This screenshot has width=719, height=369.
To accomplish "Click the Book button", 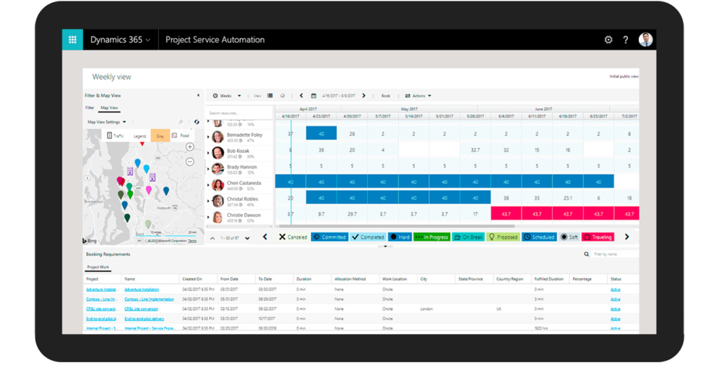I will (x=386, y=96).
